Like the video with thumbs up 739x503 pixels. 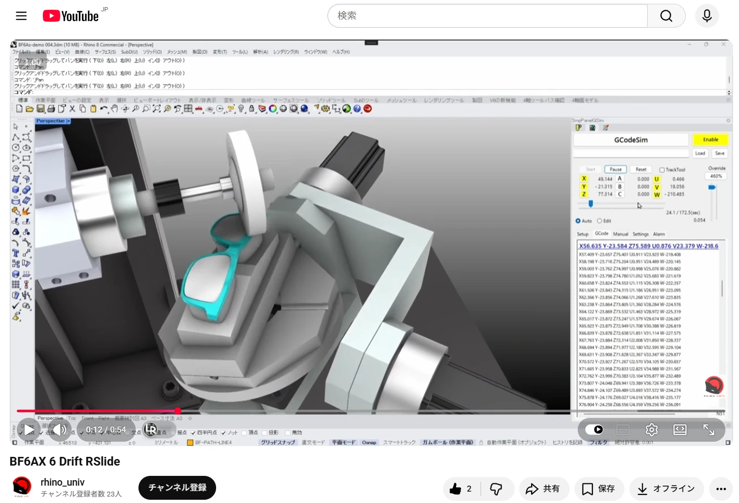click(461, 488)
